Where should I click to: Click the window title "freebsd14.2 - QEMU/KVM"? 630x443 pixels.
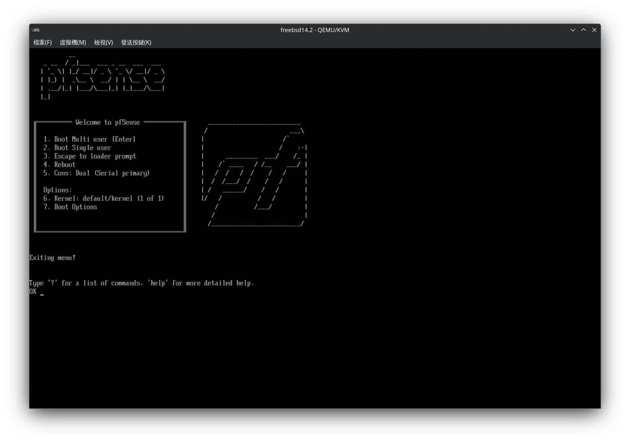tap(315, 30)
